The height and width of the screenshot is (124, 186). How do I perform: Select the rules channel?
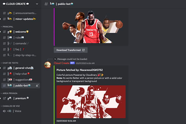(20, 38)
